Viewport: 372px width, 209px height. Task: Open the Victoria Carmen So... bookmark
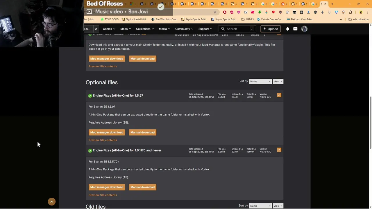(x=269, y=19)
